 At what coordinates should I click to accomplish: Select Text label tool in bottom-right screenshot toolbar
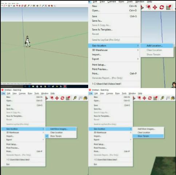pos(168,98)
